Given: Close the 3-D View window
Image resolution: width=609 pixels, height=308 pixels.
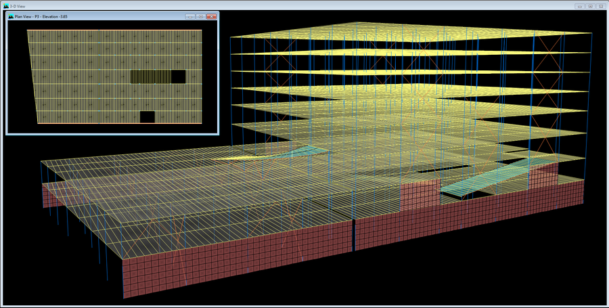Looking at the screenshot, I should point(601,5).
